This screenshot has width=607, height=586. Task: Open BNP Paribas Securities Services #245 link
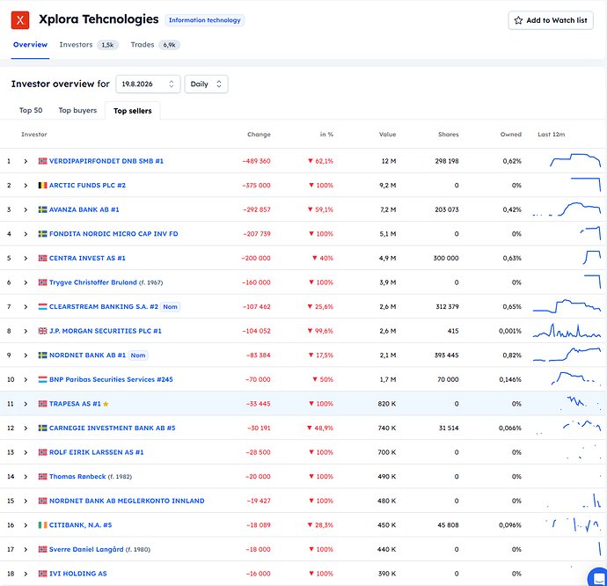111,379
